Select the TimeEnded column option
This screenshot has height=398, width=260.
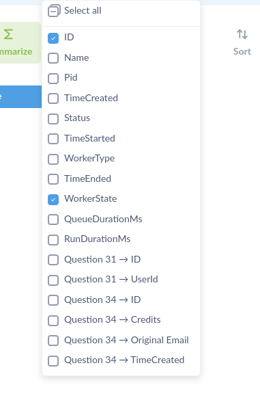[53, 179]
